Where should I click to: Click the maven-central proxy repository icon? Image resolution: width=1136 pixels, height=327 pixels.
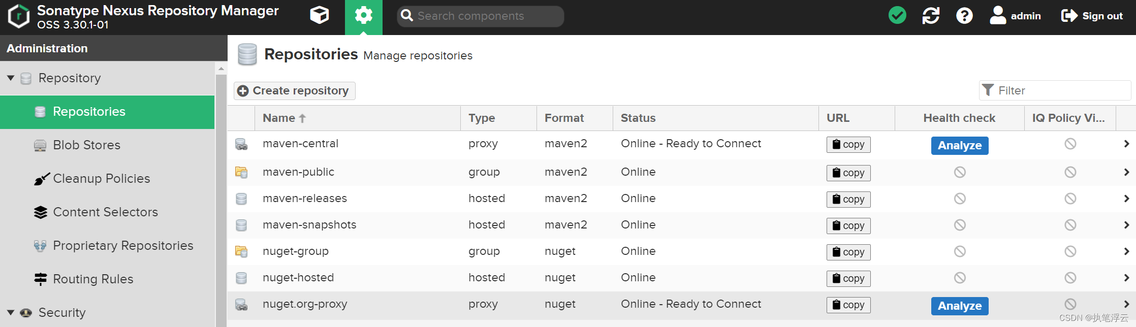tap(241, 144)
